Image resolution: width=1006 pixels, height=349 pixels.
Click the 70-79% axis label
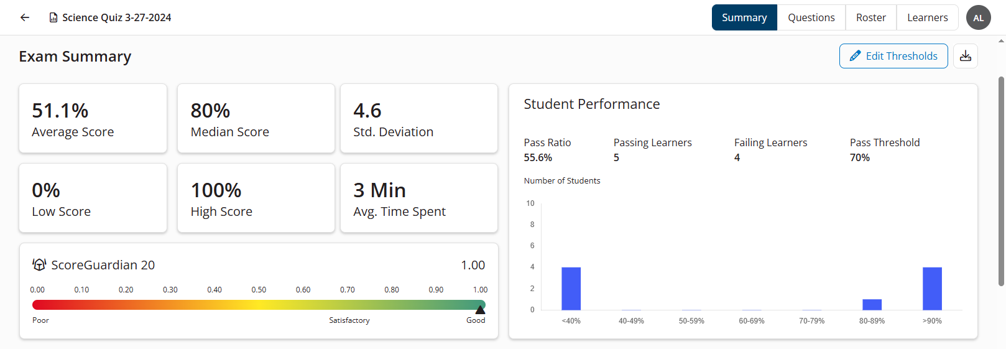click(812, 321)
